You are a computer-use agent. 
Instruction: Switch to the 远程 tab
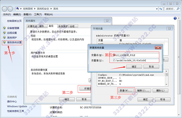point(73,26)
